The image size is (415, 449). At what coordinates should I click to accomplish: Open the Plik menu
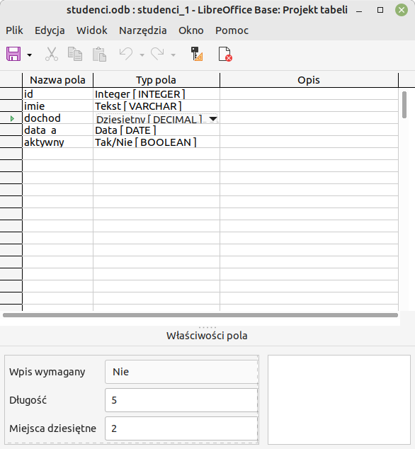14,30
